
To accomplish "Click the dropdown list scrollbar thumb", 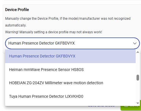I will [138, 77].
